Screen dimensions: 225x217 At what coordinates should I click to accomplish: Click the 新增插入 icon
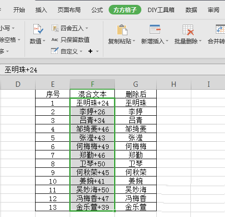[x=155, y=29]
